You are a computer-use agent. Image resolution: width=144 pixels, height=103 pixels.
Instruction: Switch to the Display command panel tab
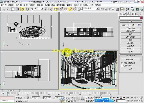click(137, 14)
